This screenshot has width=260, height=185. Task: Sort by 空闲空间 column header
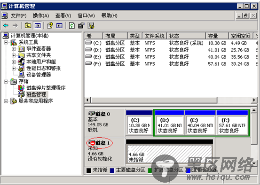[241, 36]
